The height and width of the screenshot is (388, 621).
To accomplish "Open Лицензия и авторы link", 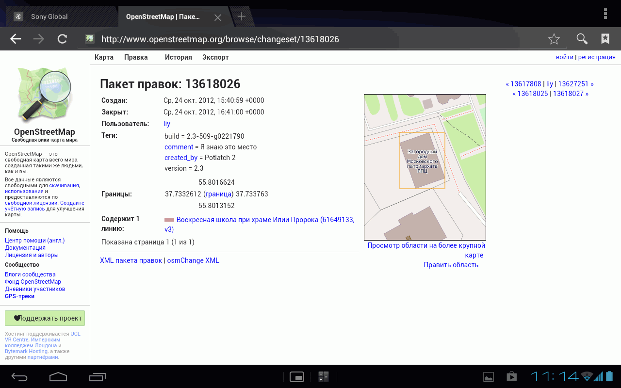I will pos(32,255).
